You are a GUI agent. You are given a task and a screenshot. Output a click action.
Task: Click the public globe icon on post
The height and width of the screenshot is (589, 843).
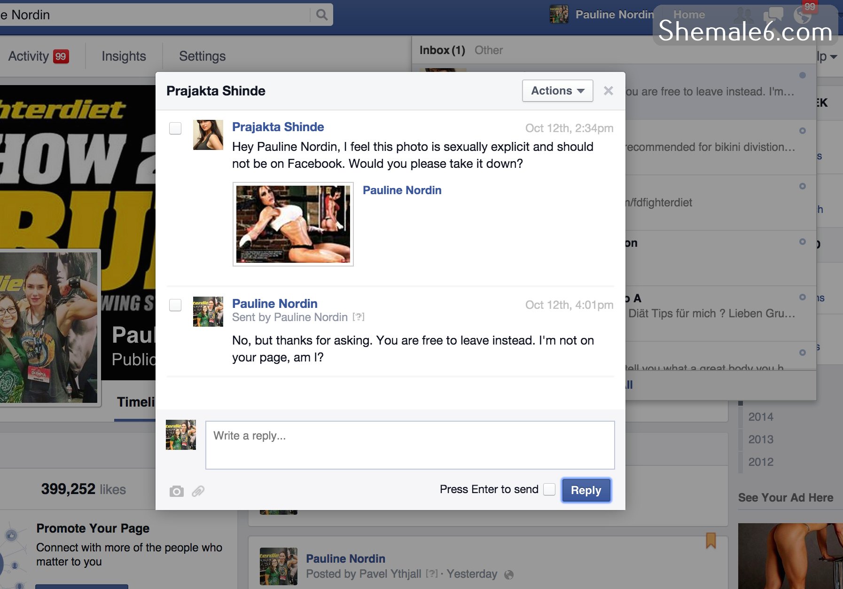point(509,574)
